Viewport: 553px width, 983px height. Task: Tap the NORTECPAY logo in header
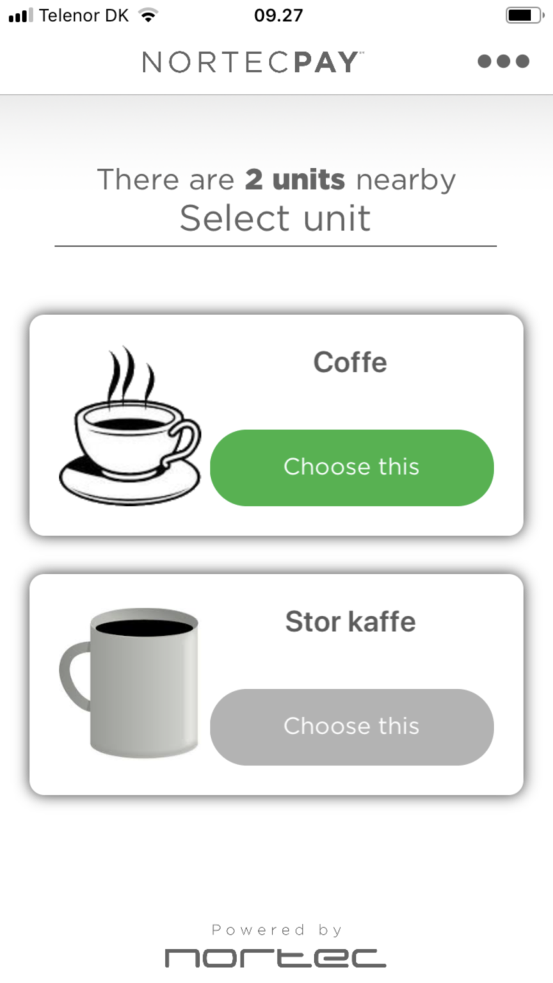click(253, 62)
